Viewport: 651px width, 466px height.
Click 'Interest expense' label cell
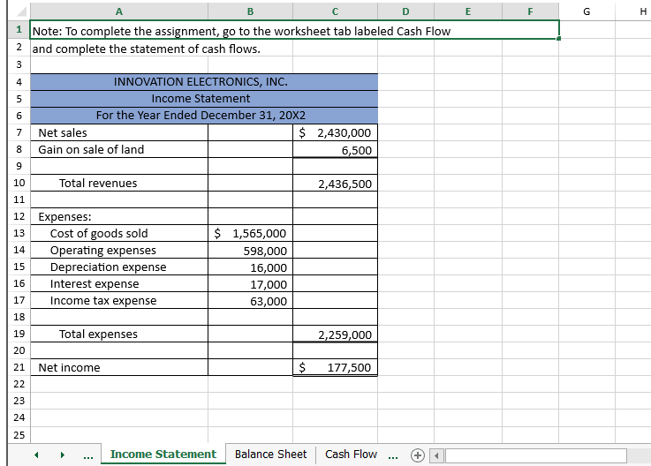(119, 283)
